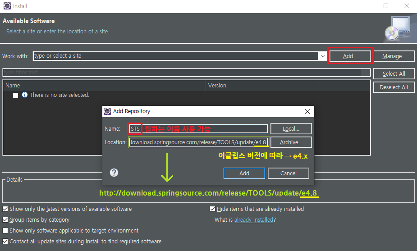
Task: Cancel the Add Repository dialog
Action: (288, 173)
